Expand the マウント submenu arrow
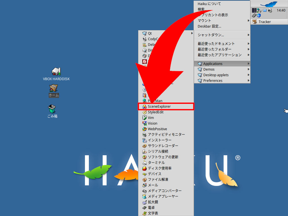 pyautogui.click(x=248, y=21)
